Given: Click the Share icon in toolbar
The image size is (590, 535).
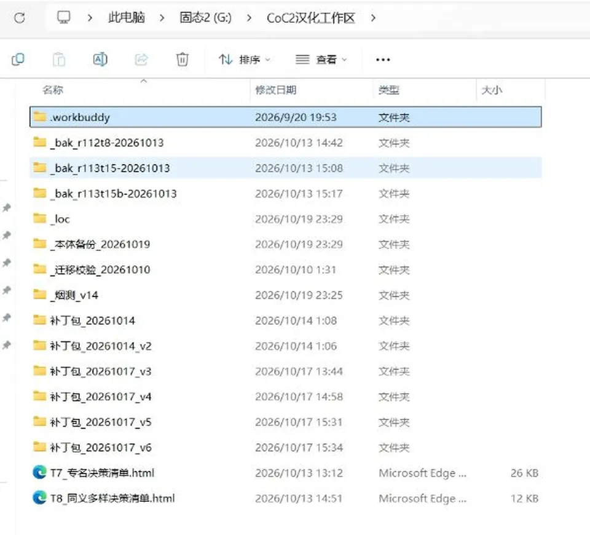Looking at the screenshot, I should click(141, 60).
